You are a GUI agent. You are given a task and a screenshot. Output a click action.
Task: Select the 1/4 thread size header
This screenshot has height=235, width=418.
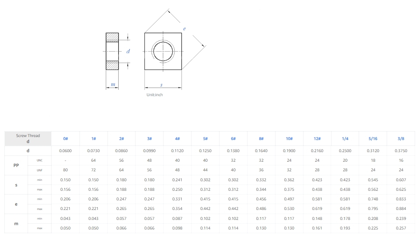click(345, 138)
